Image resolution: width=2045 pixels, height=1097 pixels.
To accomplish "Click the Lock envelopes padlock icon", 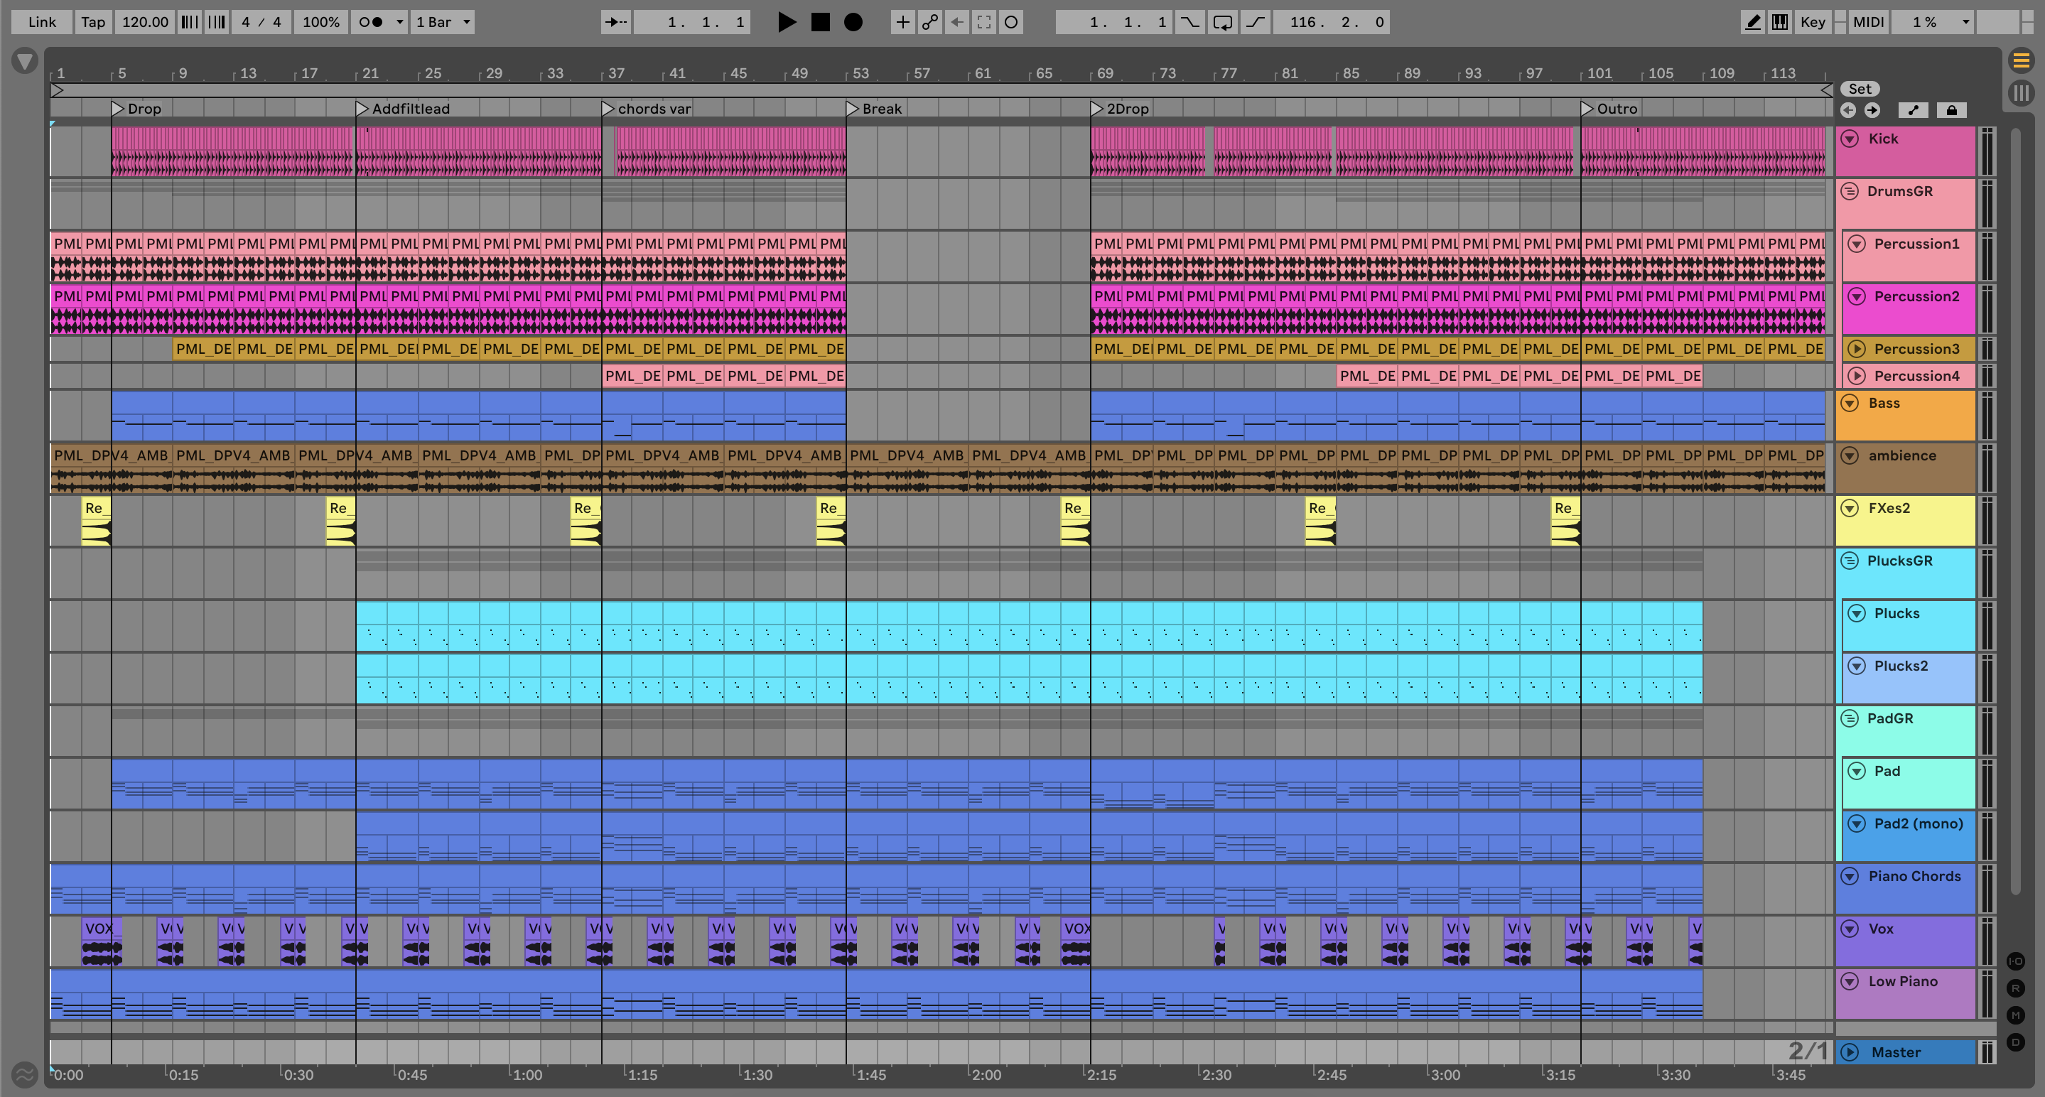I will tap(1951, 110).
